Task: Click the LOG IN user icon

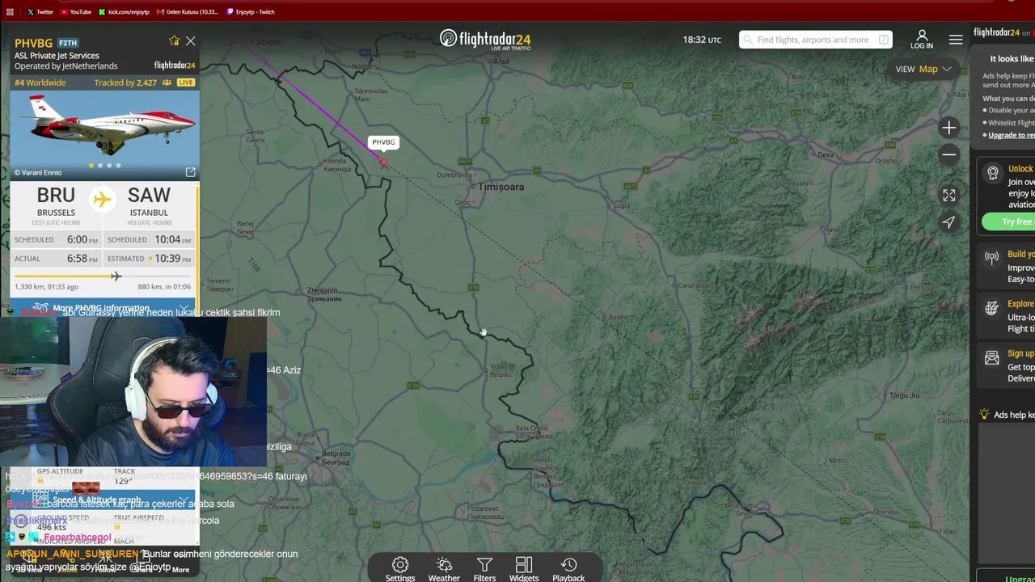Action: point(922,36)
